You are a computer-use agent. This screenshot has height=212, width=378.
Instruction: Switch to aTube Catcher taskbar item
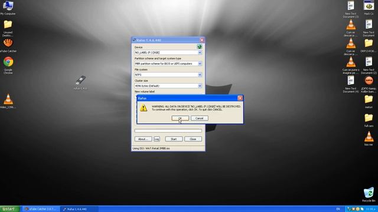[x=41, y=209]
